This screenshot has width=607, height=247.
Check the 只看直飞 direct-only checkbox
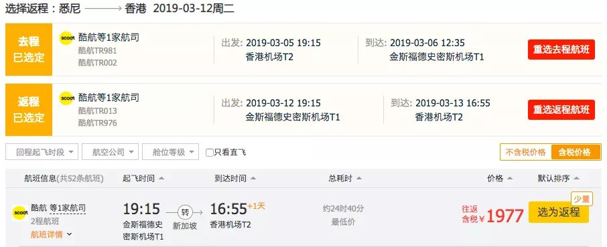point(210,153)
